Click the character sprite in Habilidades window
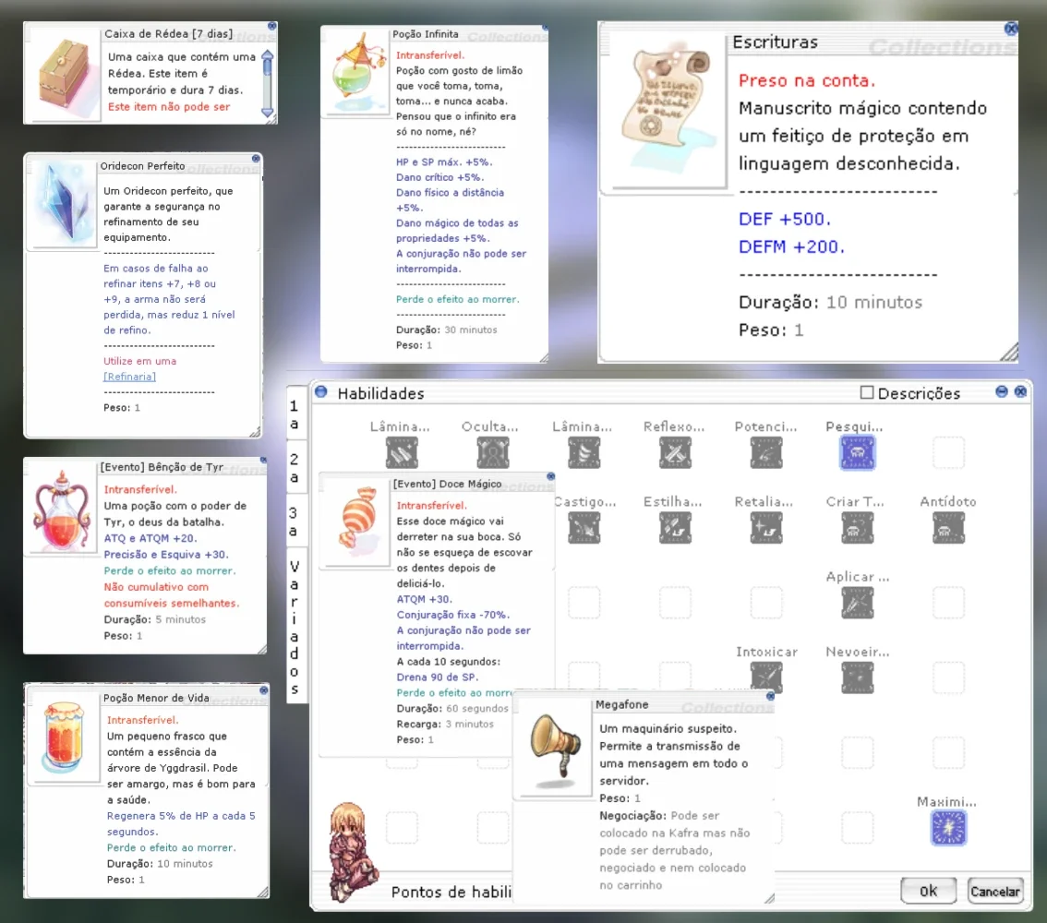 (x=353, y=852)
